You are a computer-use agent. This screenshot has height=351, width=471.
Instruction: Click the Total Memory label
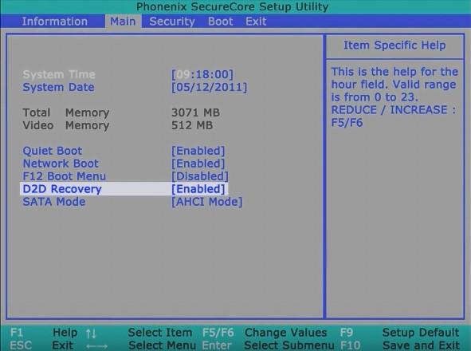[x=66, y=112]
